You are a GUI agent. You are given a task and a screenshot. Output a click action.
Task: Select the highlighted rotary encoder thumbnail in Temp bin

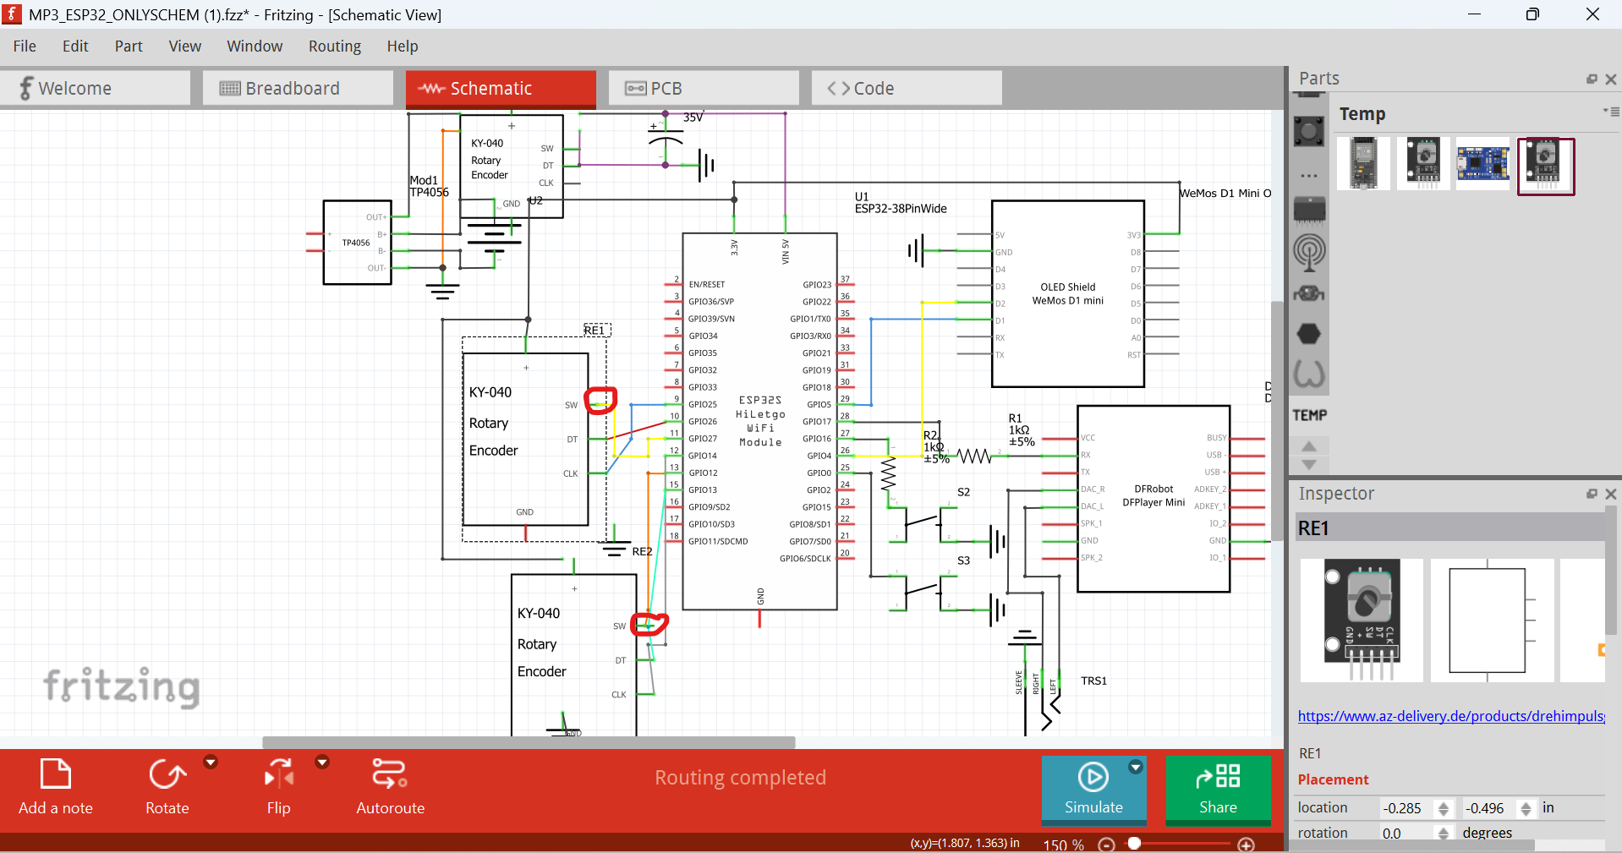tap(1546, 167)
